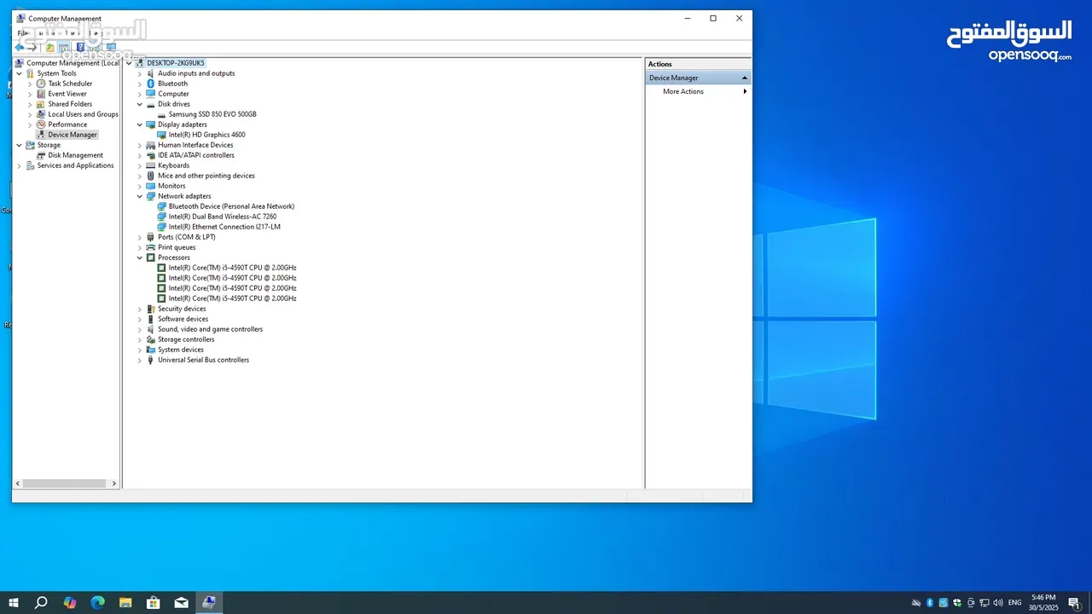Expand Mice and other pointing devices
Image resolution: width=1092 pixels, height=614 pixels.
click(x=140, y=176)
